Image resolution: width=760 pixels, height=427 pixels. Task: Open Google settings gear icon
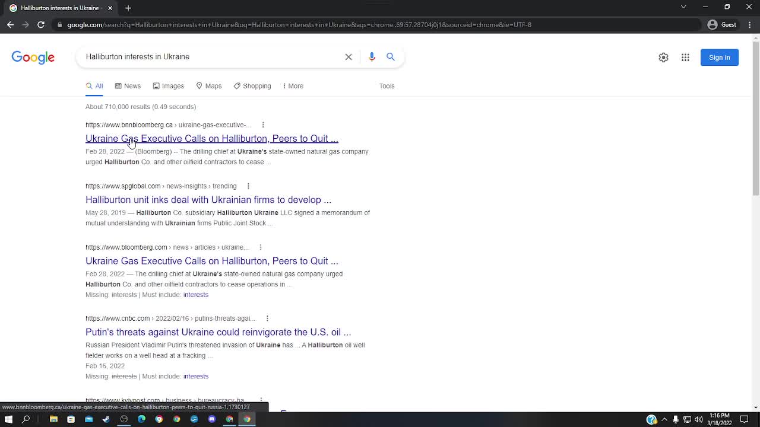pyautogui.click(x=663, y=58)
